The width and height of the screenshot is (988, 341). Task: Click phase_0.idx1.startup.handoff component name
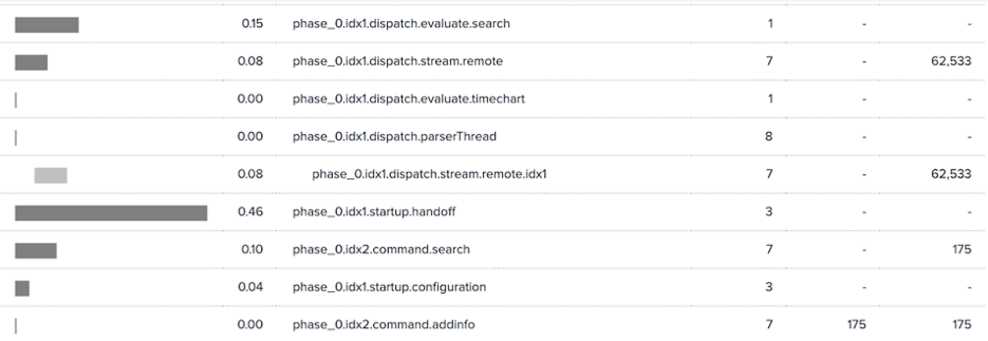374,212
